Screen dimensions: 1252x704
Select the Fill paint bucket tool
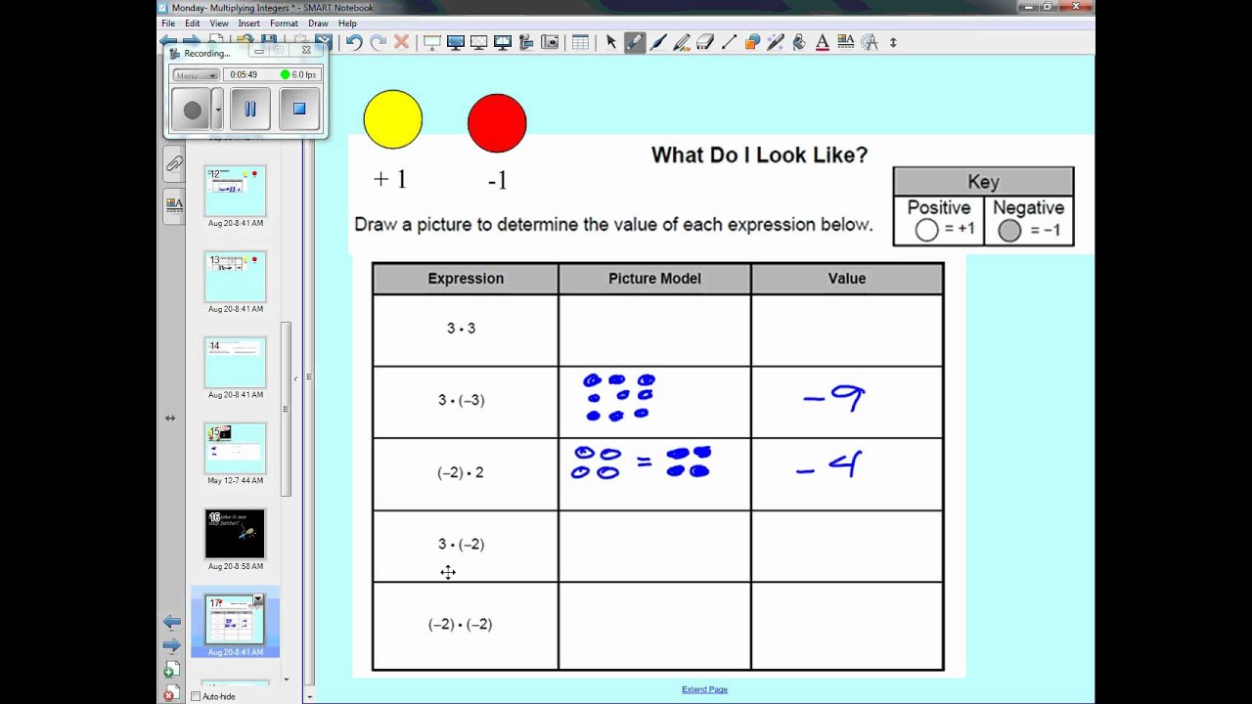(799, 42)
